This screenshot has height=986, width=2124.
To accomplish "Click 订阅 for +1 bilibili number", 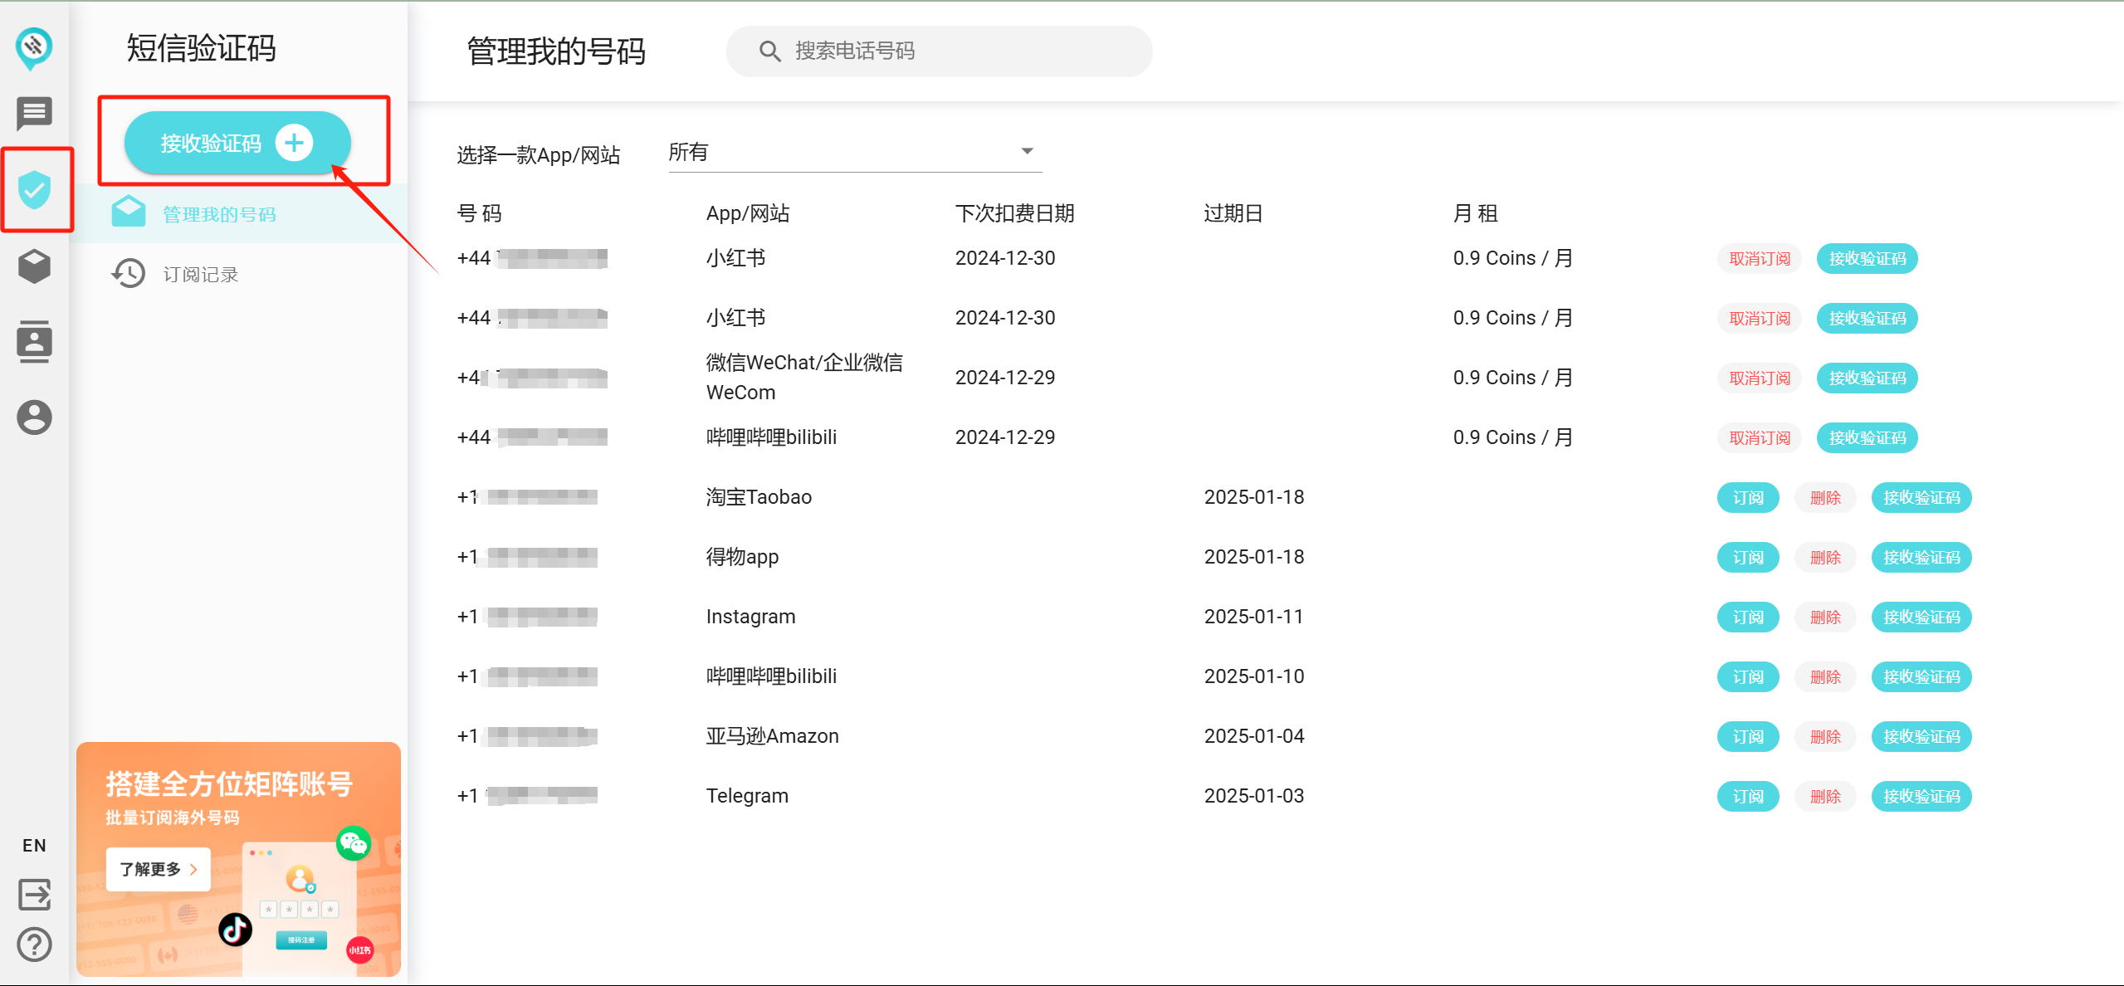I will click(1748, 677).
